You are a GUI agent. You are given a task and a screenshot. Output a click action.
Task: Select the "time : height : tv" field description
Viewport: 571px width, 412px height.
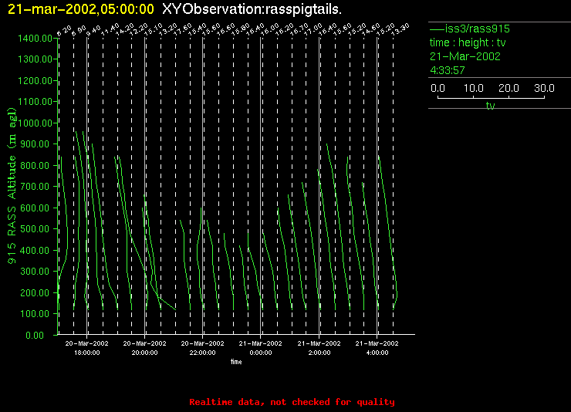pos(468,42)
